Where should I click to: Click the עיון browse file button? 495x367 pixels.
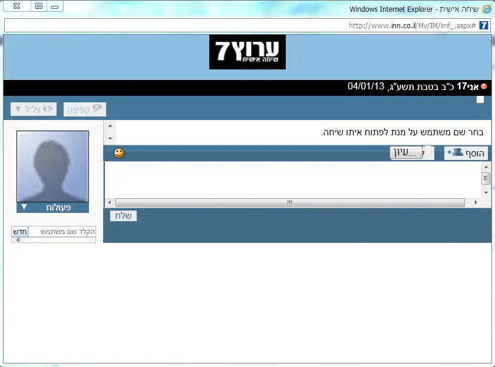pos(406,153)
